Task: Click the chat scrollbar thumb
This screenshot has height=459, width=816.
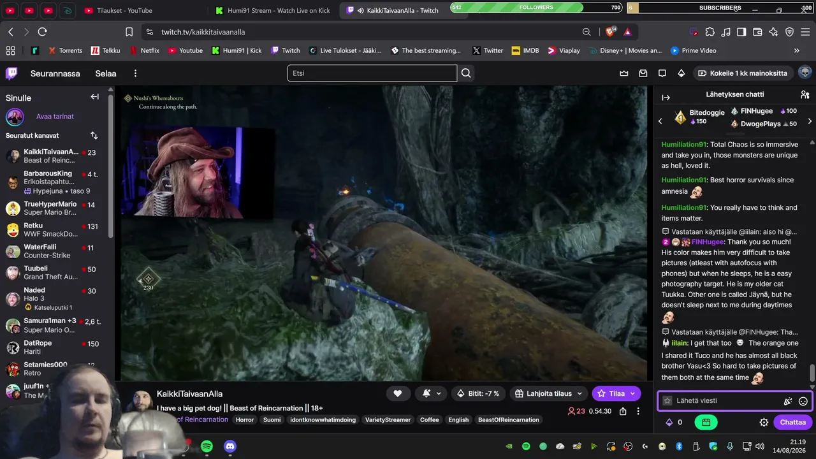Action: [x=812, y=372]
